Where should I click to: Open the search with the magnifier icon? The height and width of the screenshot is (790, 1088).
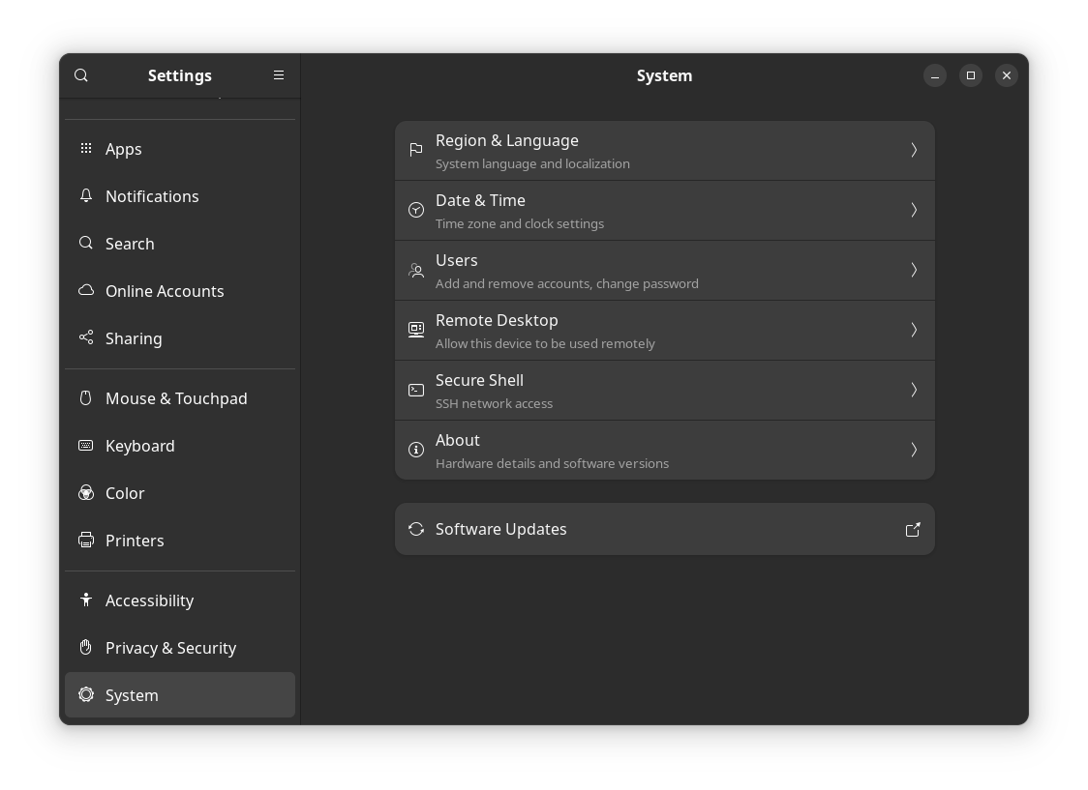pos(81,74)
